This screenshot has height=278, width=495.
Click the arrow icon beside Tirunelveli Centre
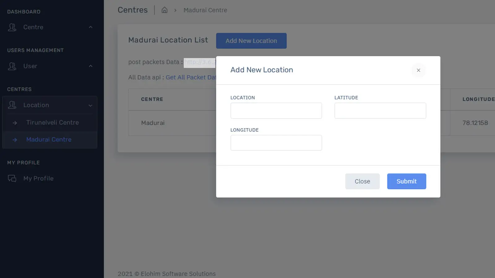tap(15, 123)
